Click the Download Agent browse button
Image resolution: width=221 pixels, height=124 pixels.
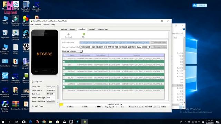point(158,42)
